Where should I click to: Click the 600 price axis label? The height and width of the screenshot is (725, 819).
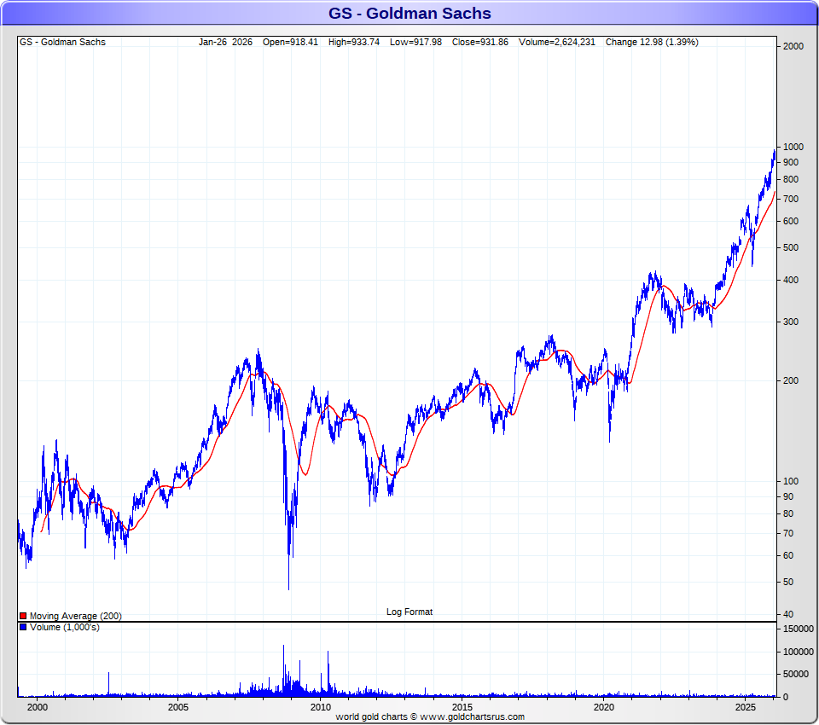coord(791,221)
